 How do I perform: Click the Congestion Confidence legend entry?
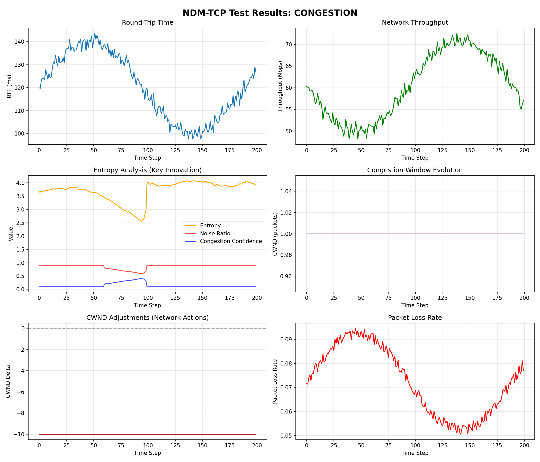tap(231, 241)
